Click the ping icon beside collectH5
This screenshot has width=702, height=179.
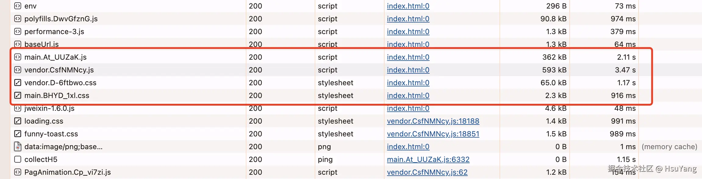coord(18,159)
